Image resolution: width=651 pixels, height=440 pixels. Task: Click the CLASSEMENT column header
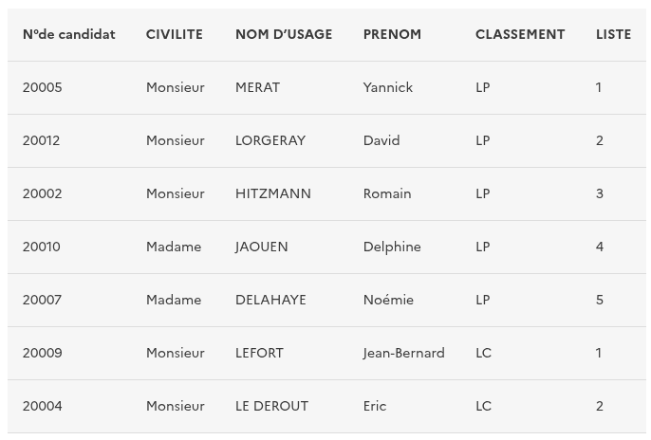pos(520,34)
